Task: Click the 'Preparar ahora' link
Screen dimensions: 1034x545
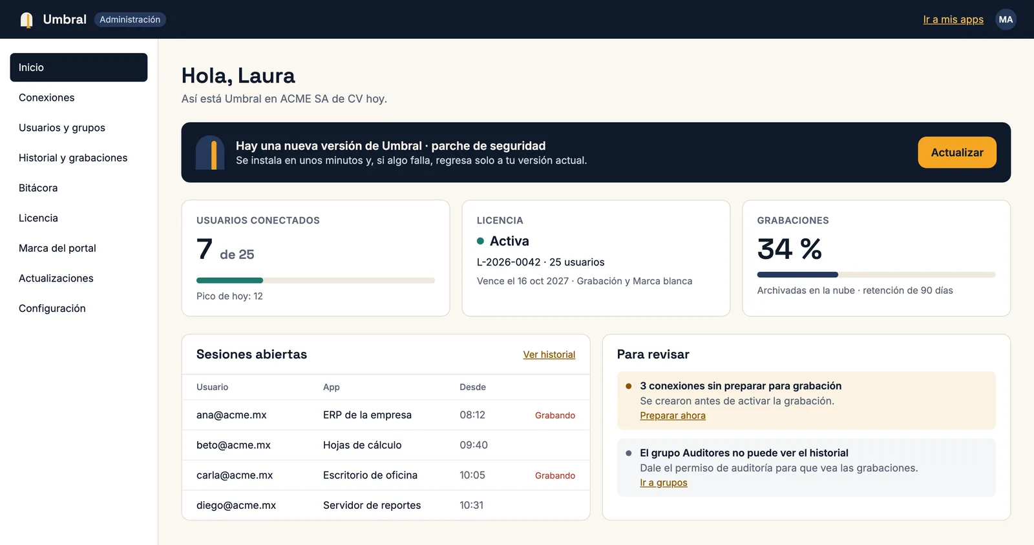Action: pyautogui.click(x=673, y=416)
